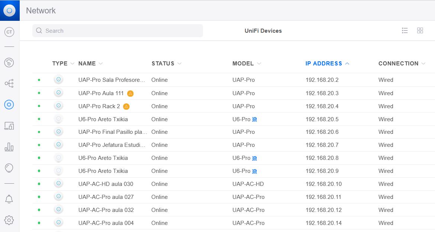The width and height of the screenshot is (435, 232).
Task: Open device UAP-AC-Pro aula 032
Action: click(x=106, y=210)
